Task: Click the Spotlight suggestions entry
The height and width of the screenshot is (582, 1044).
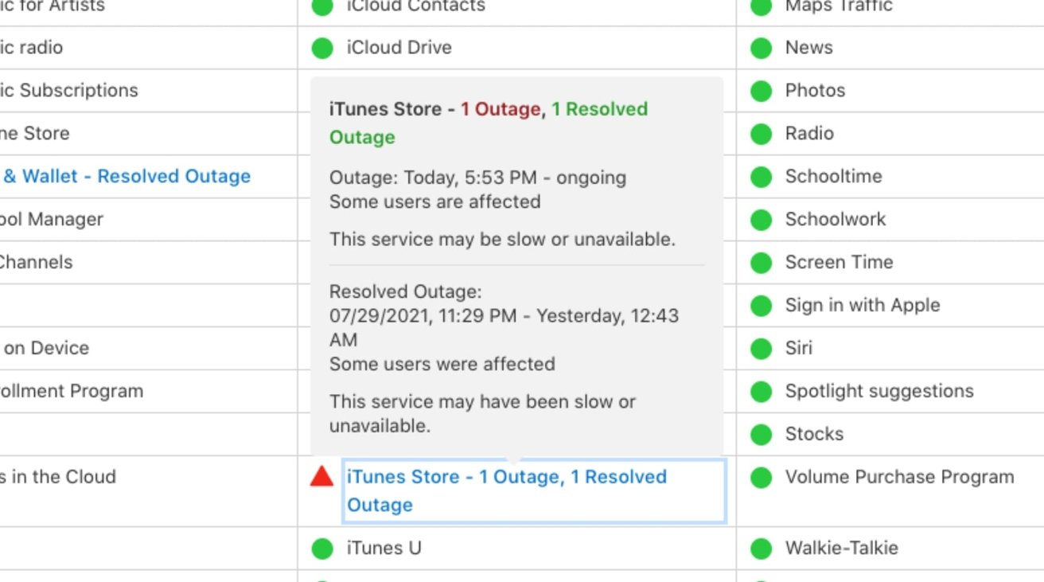Action: click(x=878, y=392)
